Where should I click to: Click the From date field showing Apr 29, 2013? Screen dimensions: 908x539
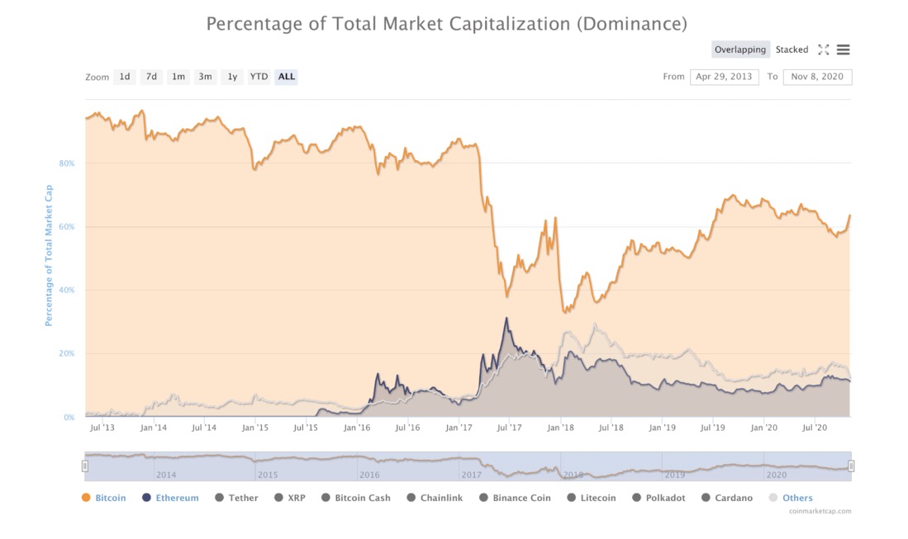coord(725,76)
